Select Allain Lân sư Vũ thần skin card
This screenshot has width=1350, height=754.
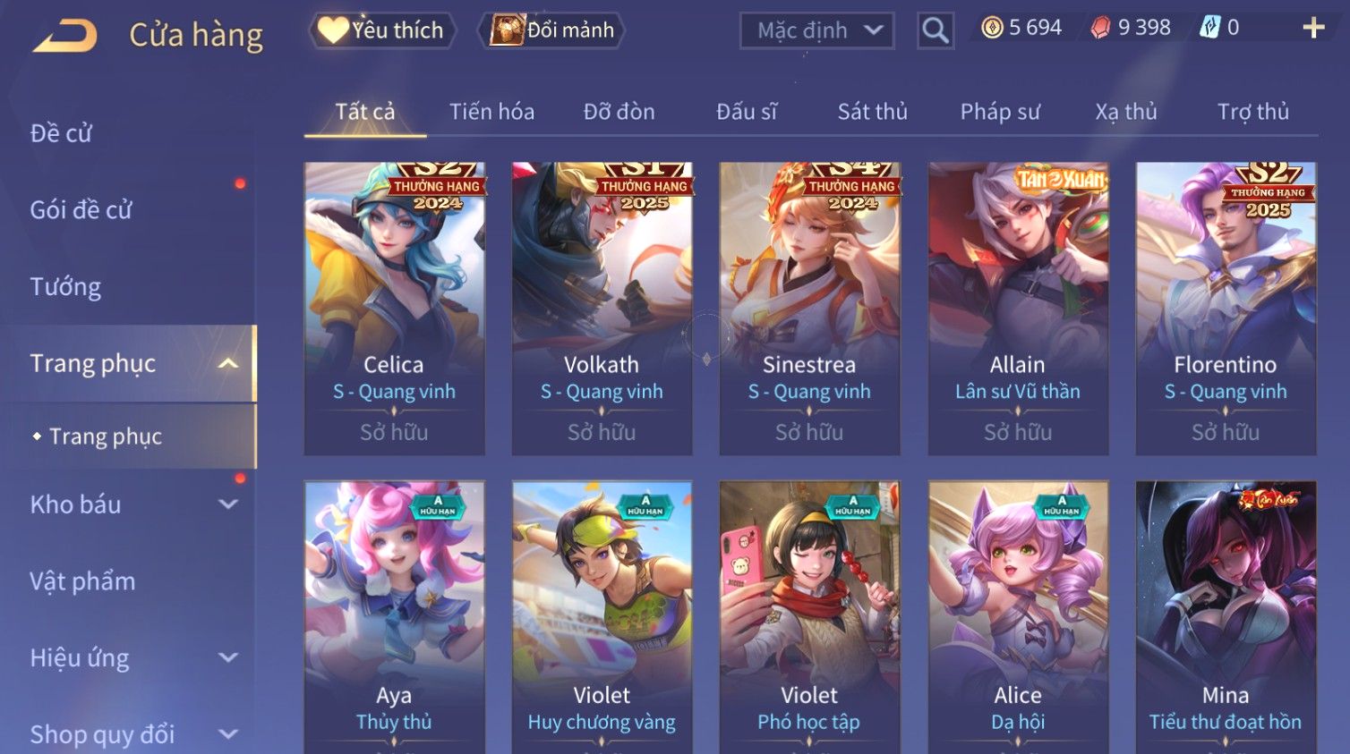(1018, 309)
